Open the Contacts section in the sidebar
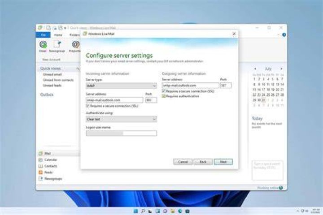Screen dimensions: 323x215 pyautogui.click(x=48, y=166)
